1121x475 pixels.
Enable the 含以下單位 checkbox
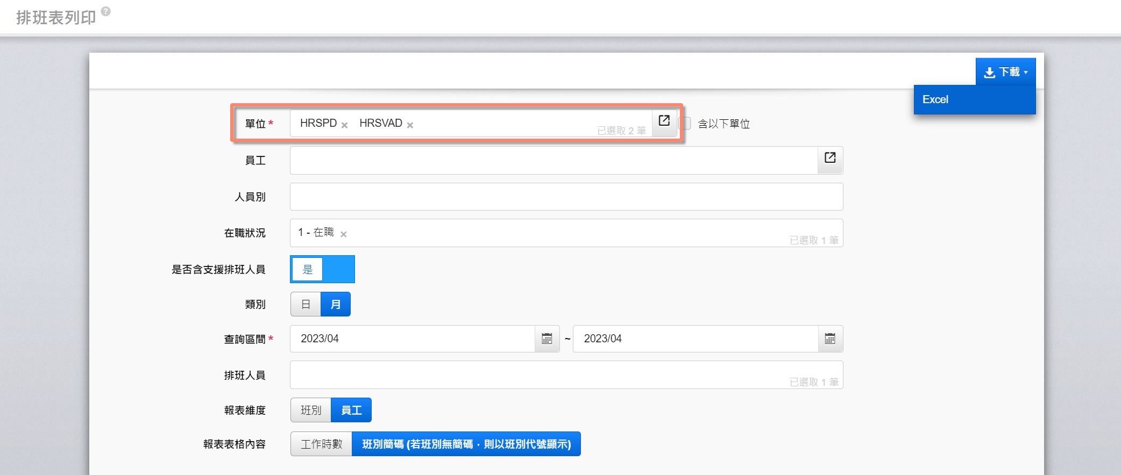[x=685, y=124]
